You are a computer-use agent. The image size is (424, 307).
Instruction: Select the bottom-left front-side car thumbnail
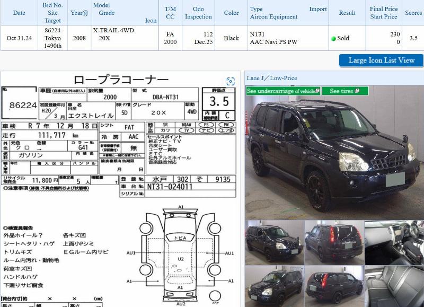click(273, 286)
